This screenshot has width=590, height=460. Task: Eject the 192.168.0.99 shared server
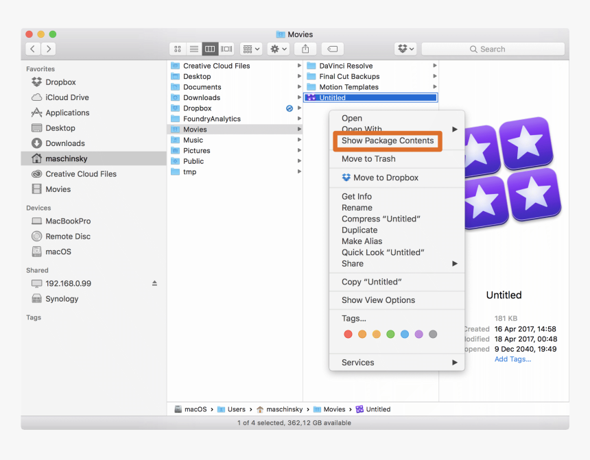154,283
